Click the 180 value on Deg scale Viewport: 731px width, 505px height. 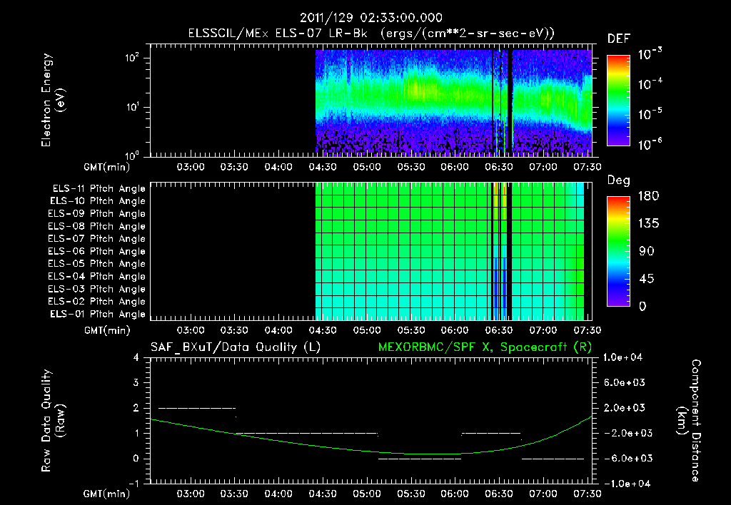648,196
